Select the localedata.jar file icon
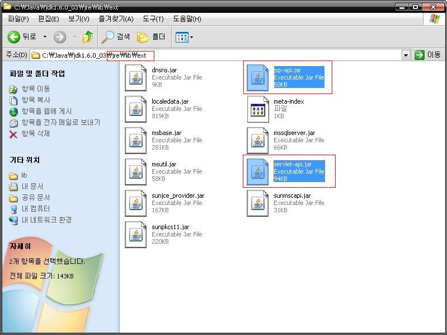The width and height of the screenshot is (447, 335). [136, 109]
